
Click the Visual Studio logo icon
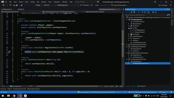[x=2, y=2]
